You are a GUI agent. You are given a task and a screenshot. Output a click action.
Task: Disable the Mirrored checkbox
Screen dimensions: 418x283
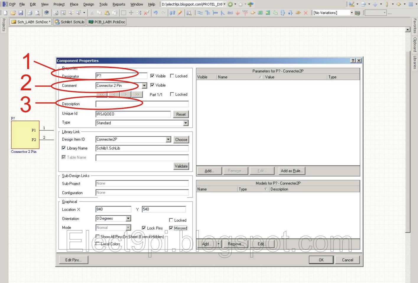[172, 228]
